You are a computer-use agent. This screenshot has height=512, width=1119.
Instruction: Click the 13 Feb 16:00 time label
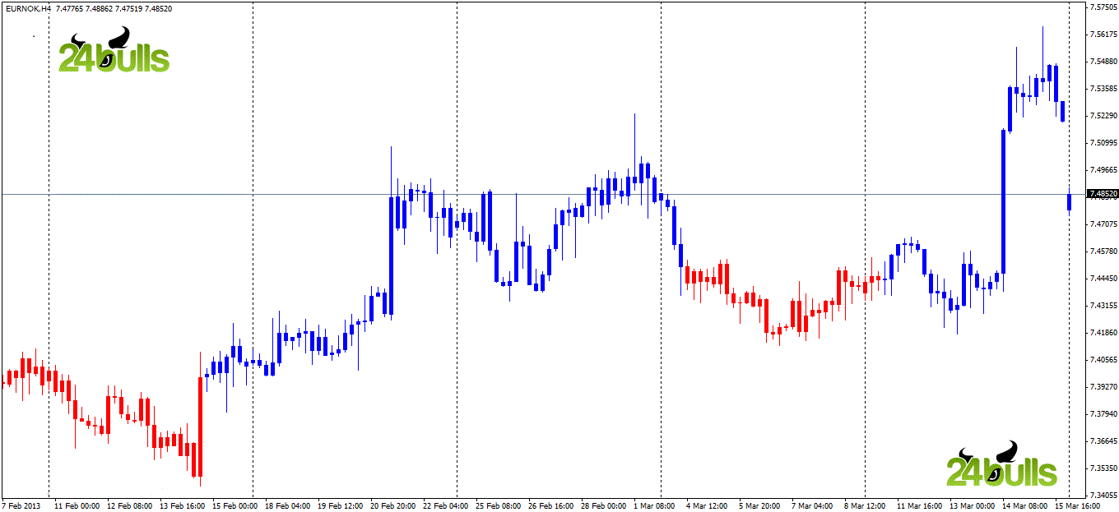pyautogui.click(x=182, y=506)
